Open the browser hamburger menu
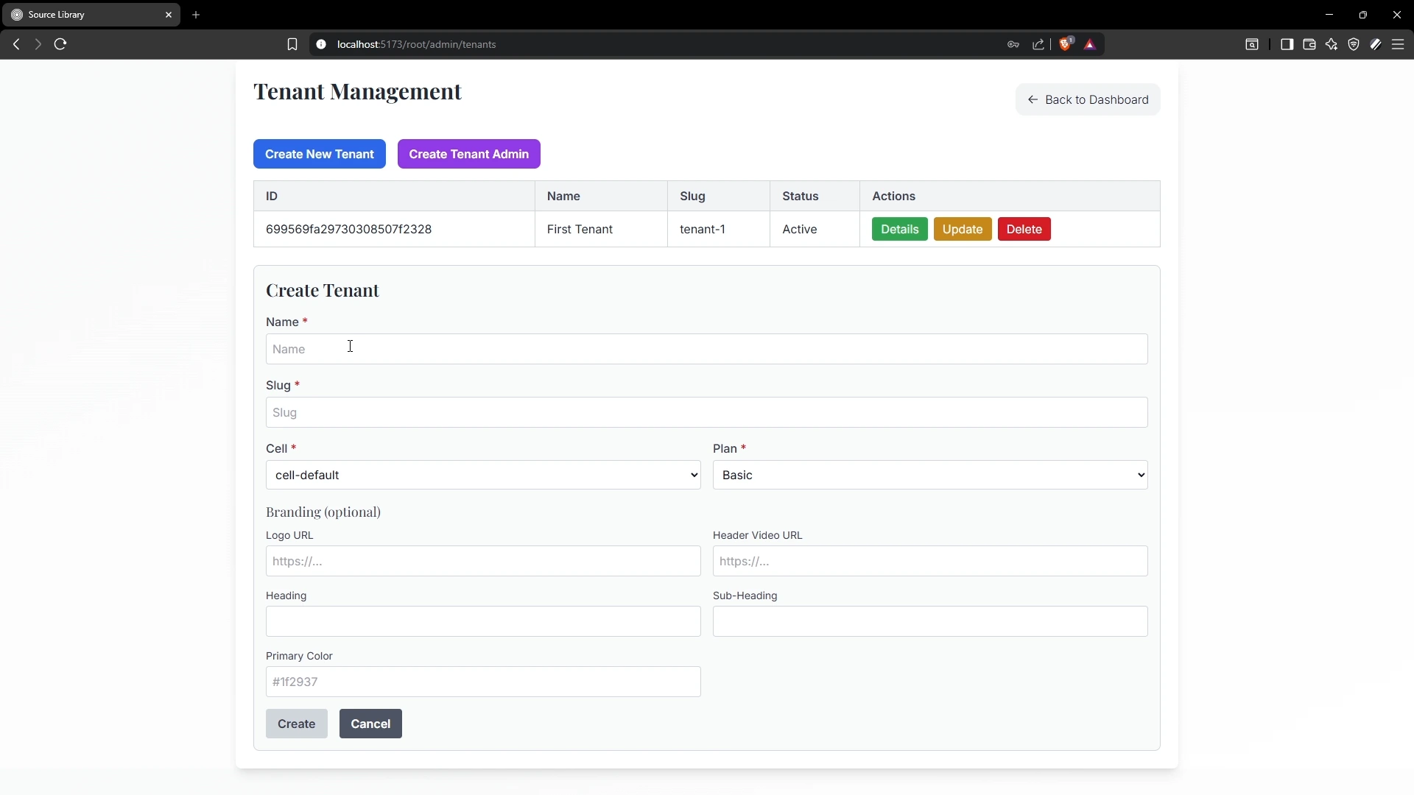This screenshot has width=1414, height=795. (1397, 44)
